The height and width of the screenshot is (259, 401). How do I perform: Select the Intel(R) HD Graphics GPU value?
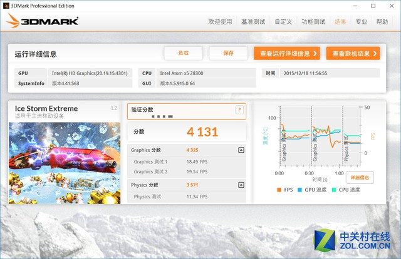click(90, 73)
